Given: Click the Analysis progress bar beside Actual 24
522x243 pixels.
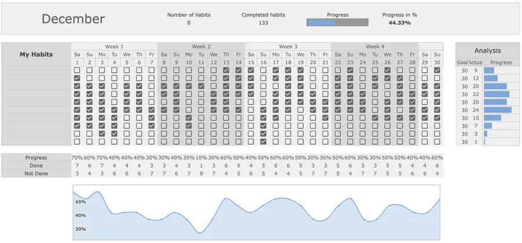Looking at the screenshot, I should (498, 110).
